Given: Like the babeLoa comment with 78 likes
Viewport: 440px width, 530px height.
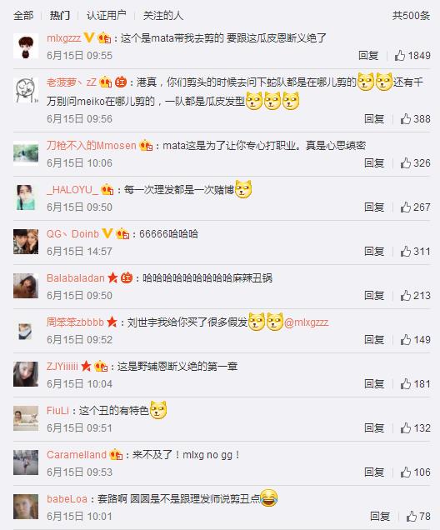Looking at the screenshot, I should click(412, 516).
